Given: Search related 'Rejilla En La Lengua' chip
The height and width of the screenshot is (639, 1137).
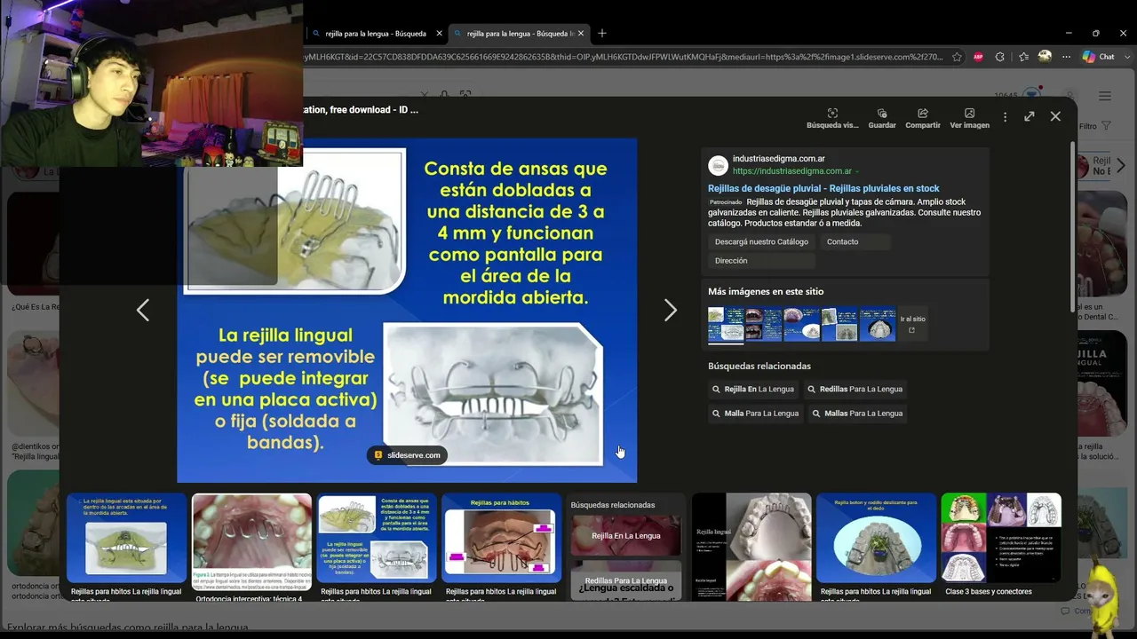Looking at the screenshot, I should click(753, 389).
